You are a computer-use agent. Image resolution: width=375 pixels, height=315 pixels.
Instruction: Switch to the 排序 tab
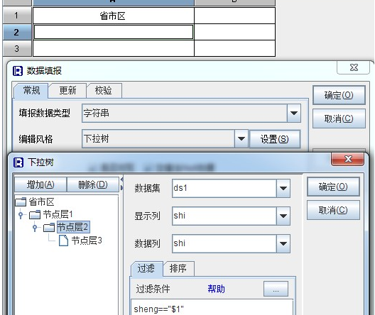pyautogui.click(x=178, y=269)
